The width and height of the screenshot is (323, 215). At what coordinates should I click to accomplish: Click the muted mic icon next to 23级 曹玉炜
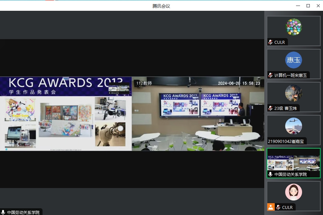coord(270,108)
